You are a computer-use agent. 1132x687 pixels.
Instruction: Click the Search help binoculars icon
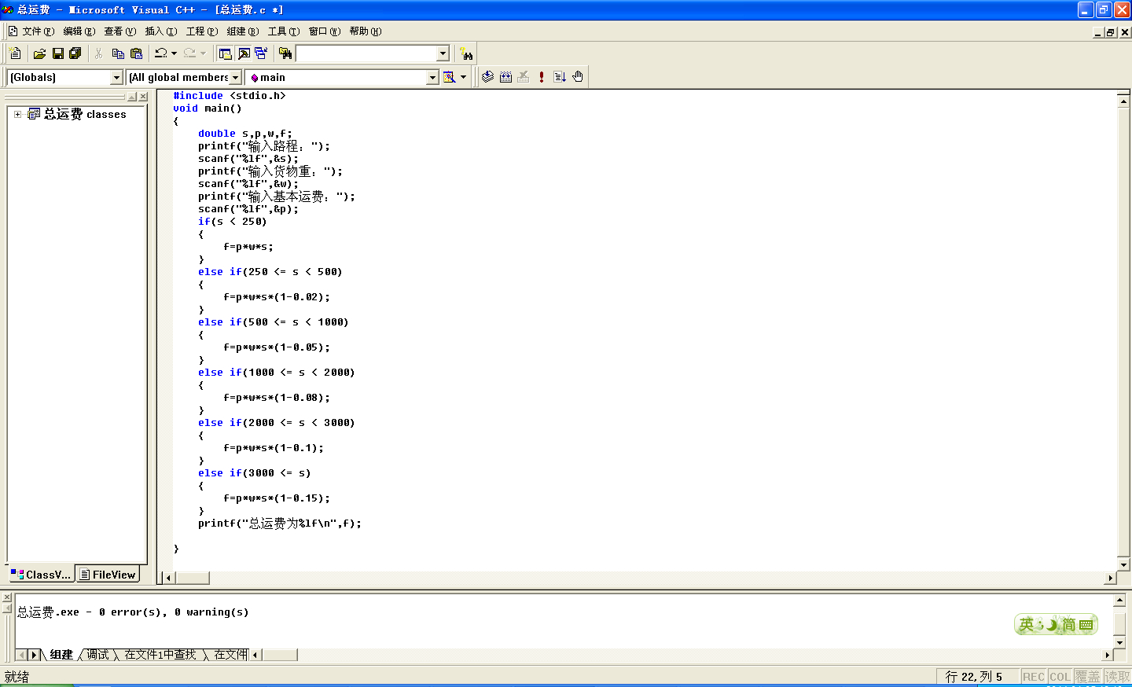click(x=467, y=53)
